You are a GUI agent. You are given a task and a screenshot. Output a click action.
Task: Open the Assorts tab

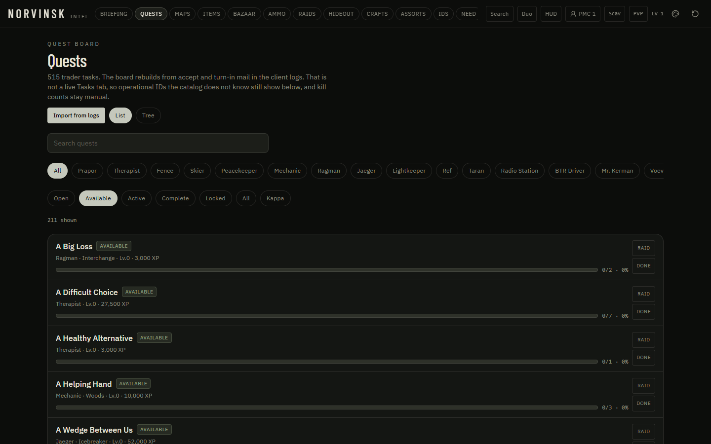coord(413,14)
